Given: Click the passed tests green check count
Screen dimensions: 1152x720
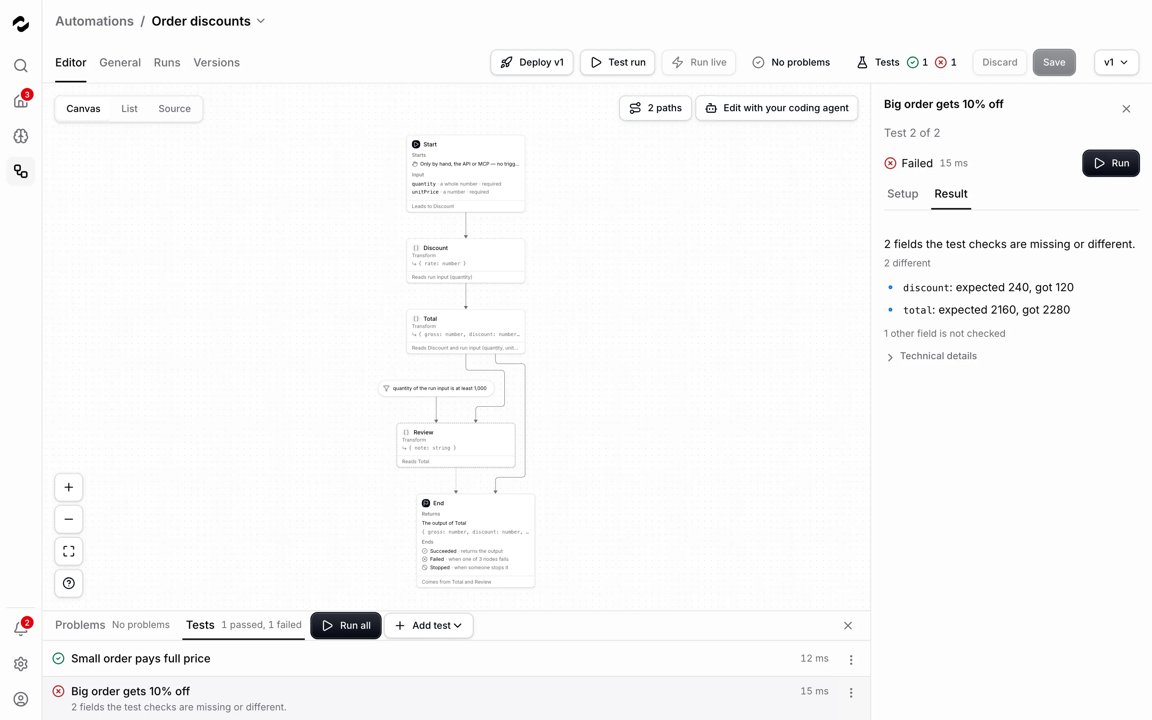Looking at the screenshot, I should (917, 62).
